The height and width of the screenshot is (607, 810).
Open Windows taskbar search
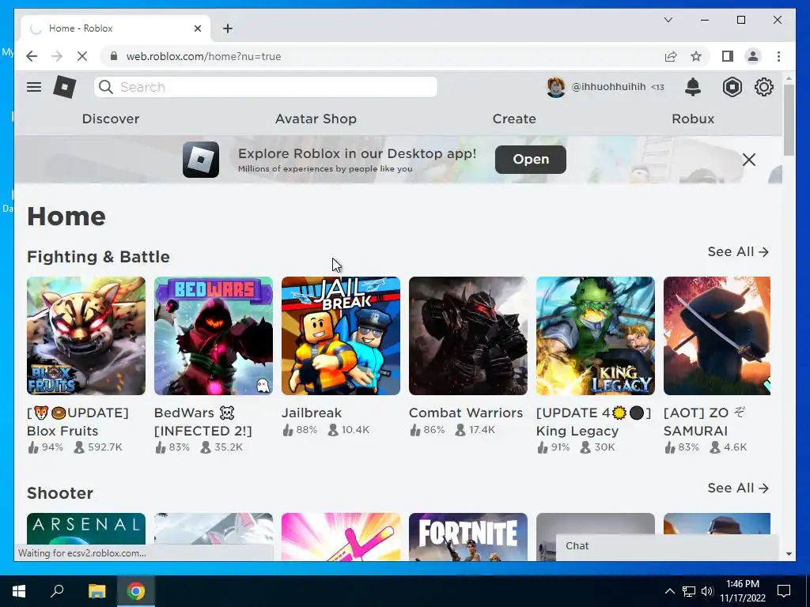tap(57, 591)
